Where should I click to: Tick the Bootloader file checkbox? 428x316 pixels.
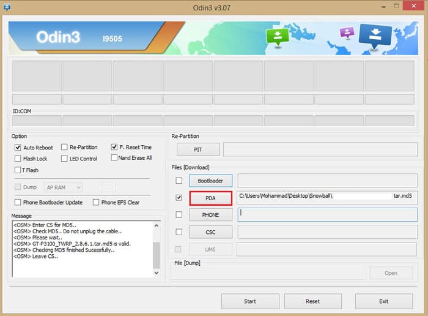179,181
